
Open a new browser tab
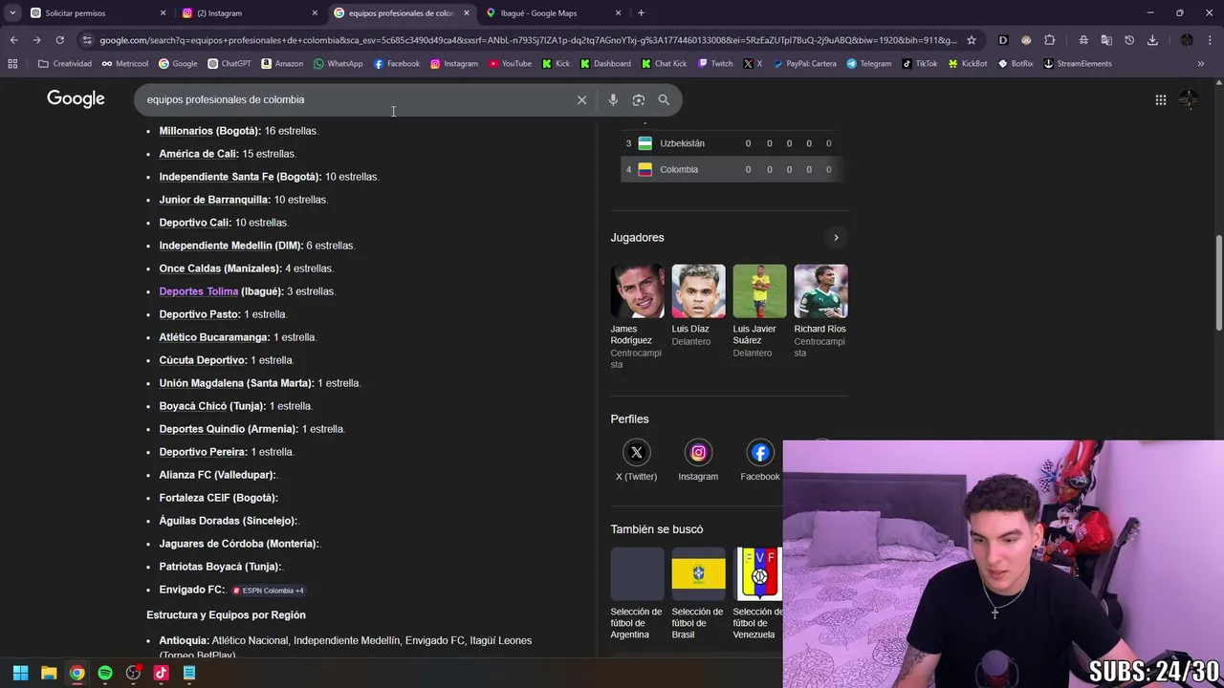click(641, 13)
